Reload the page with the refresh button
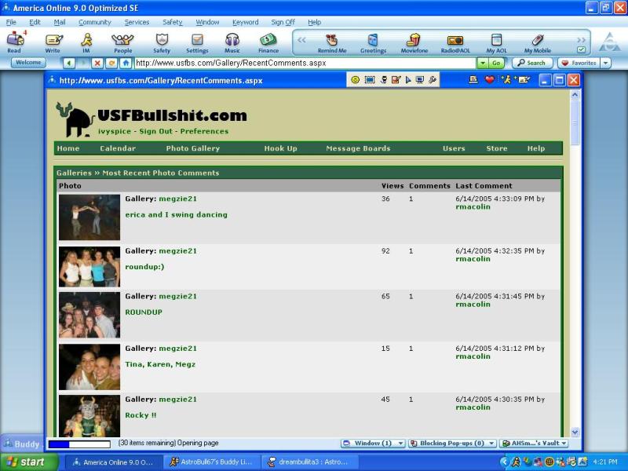The image size is (628, 471). [111, 63]
